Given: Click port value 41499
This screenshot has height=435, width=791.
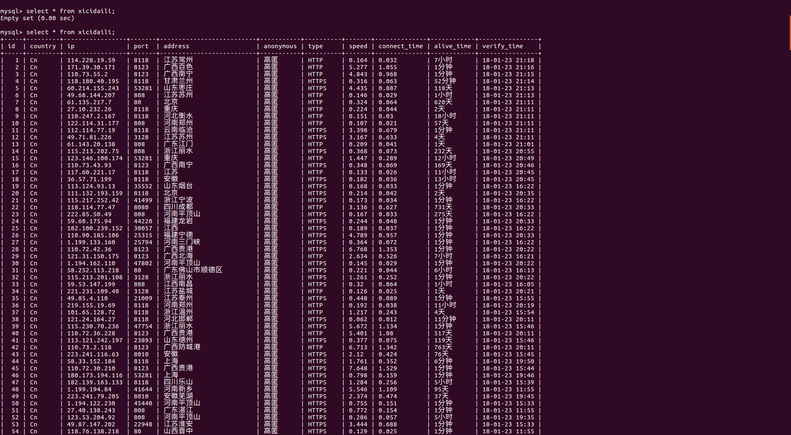Looking at the screenshot, I should [x=143, y=200].
